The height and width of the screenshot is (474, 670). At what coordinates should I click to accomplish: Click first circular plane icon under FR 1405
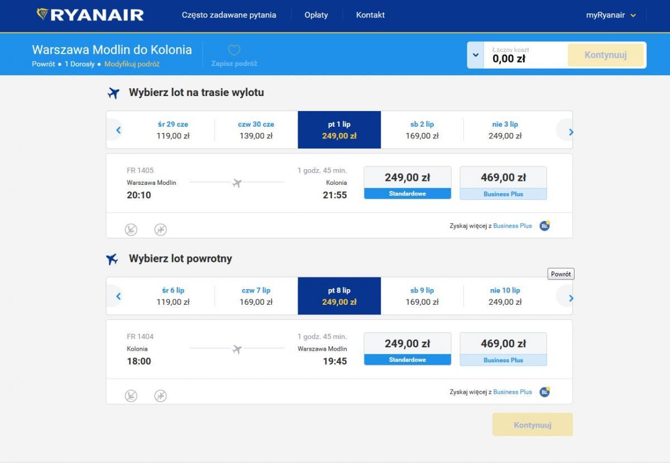point(131,229)
